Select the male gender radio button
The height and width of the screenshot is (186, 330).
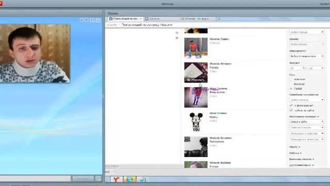[291, 84]
